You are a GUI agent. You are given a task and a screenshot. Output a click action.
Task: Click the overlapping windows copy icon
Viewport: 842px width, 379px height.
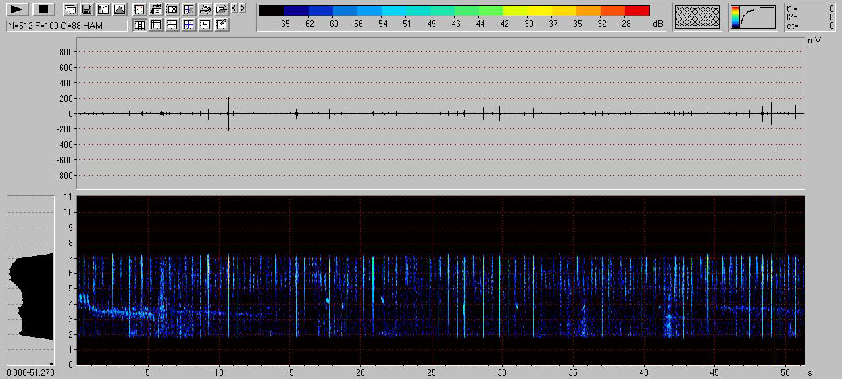[70, 9]
